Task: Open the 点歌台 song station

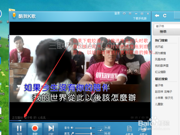Action: [x=143, y=130]
